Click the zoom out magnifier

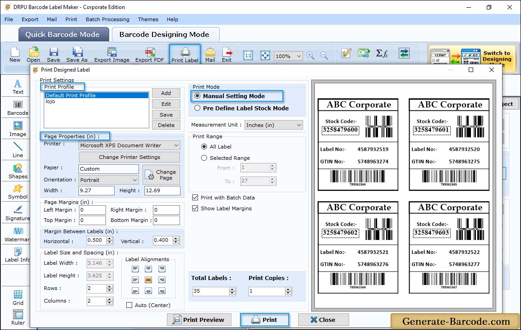(x=324, y=56)
